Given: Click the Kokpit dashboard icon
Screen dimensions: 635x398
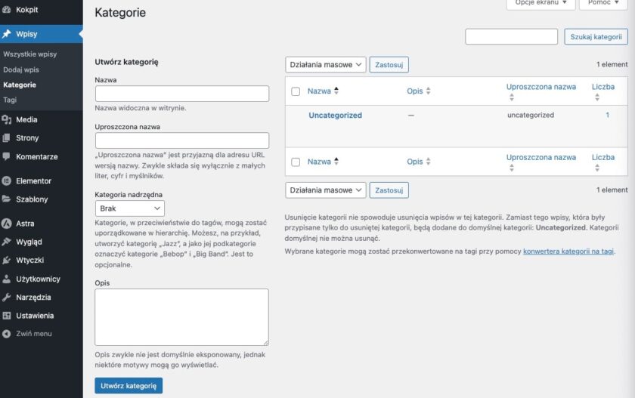Looking at the screenshot, I should pyautogui.click(x=7, y=10).
